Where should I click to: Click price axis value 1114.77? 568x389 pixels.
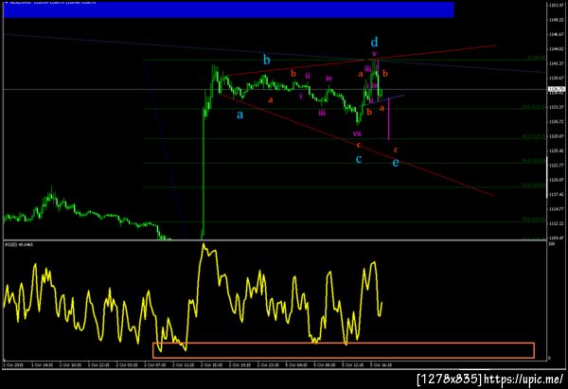coord(556,209)
